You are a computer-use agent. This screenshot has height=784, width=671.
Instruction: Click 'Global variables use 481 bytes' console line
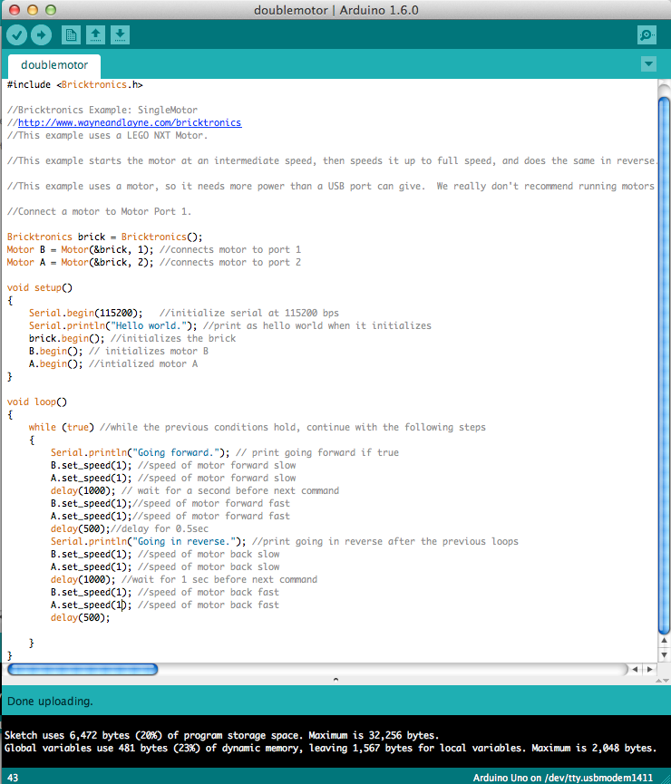(x=330, y=748)
